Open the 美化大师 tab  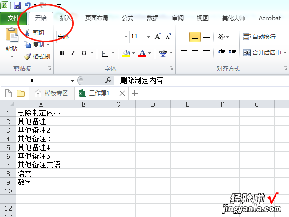click(x=234, y=18)
